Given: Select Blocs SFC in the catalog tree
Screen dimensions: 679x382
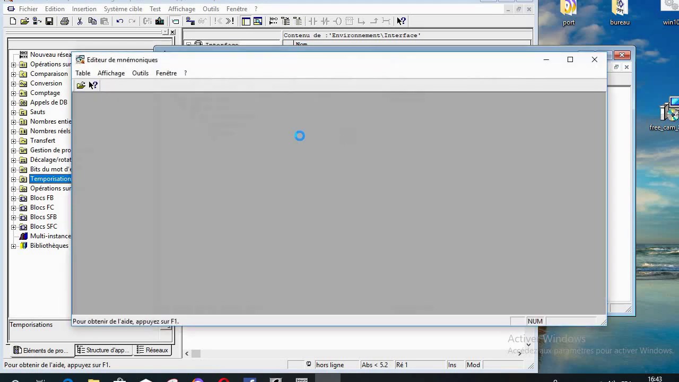Looking at the screenshot, I should (x=43, y=227).
